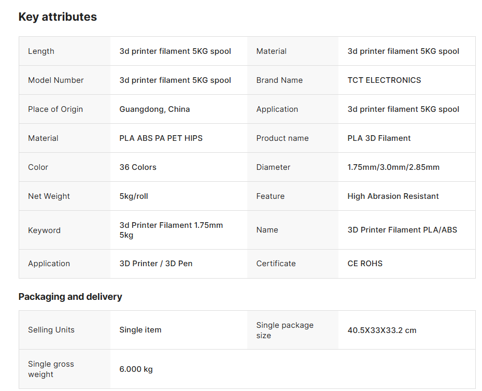The image size is (482, 391).
Task: Click the 5kg/roll net weight value
Action: pos(134,196)
